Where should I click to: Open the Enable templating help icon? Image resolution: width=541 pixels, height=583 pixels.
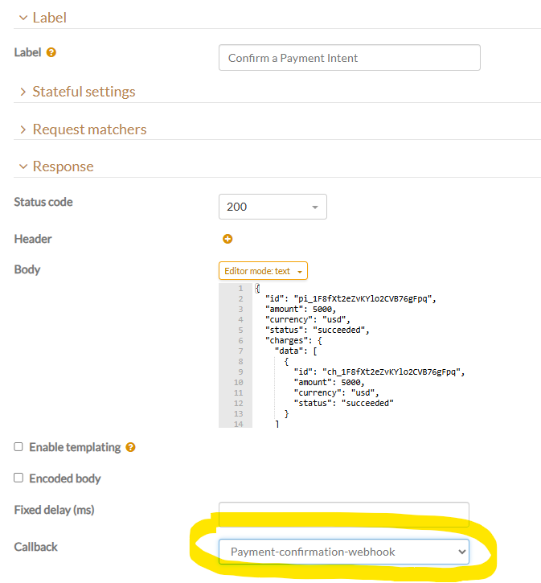[x=131, y=447]
